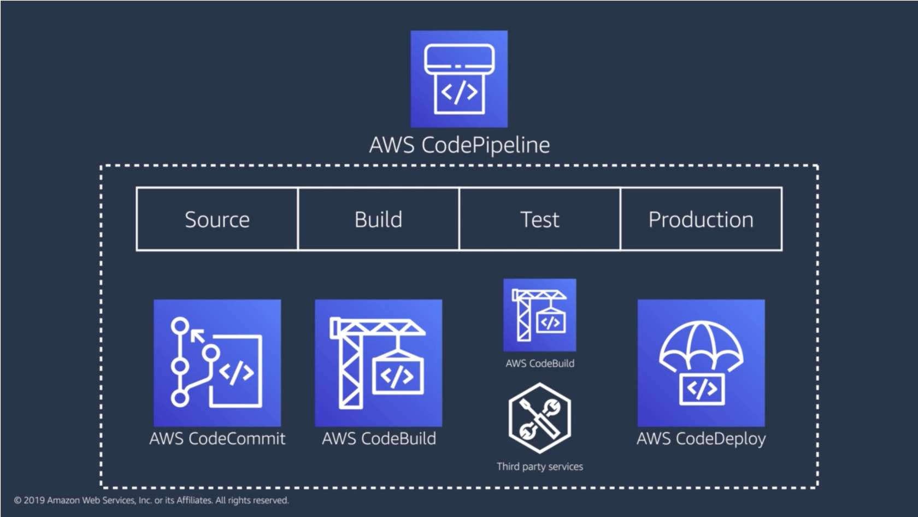Click the hanging code crate in the large CodeBuild icon
This screenshot has width=918, height=517.
(x=399, y=375)
